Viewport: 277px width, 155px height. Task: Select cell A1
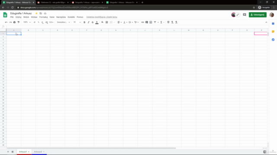14,34
